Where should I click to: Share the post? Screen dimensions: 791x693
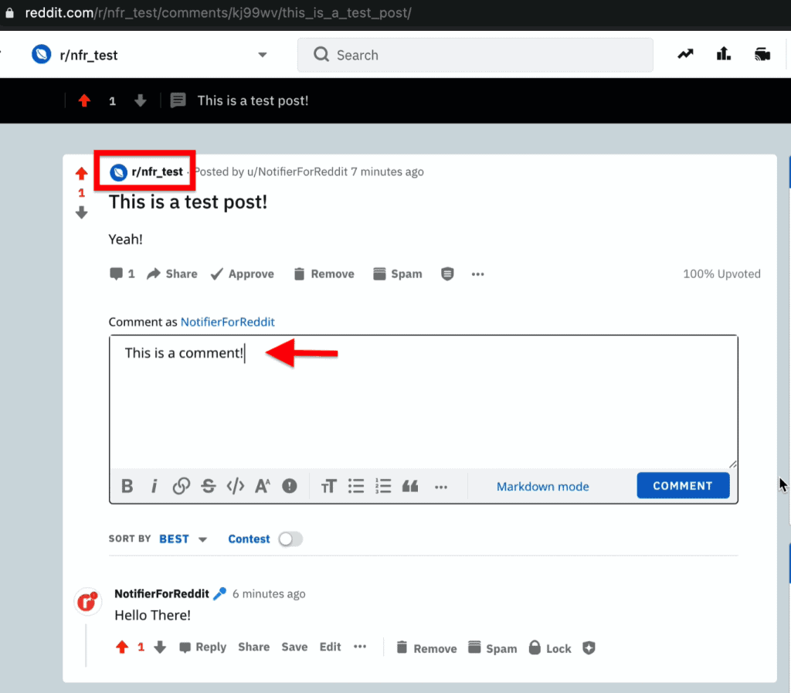tap(172, 273)
